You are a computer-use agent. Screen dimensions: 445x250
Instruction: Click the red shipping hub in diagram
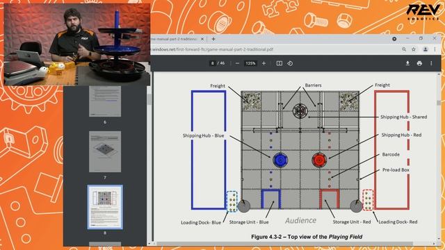click(319, 160)
